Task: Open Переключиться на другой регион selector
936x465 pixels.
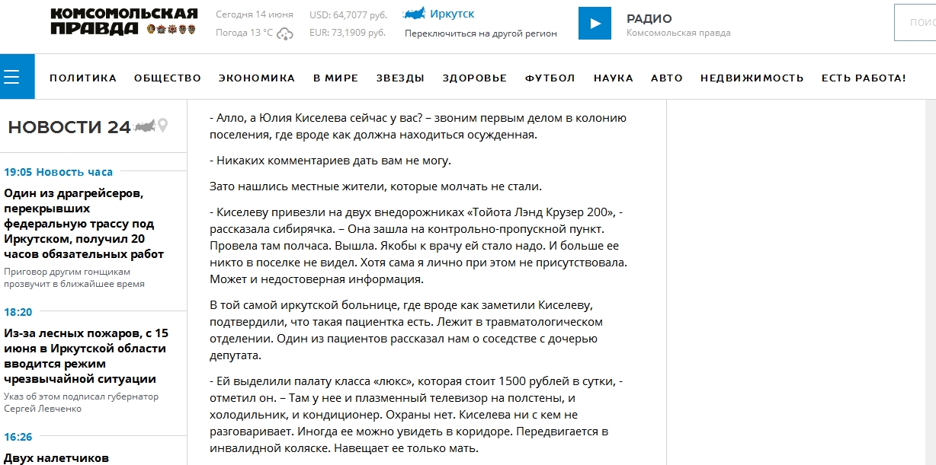Action: click(x=480, y=33)
